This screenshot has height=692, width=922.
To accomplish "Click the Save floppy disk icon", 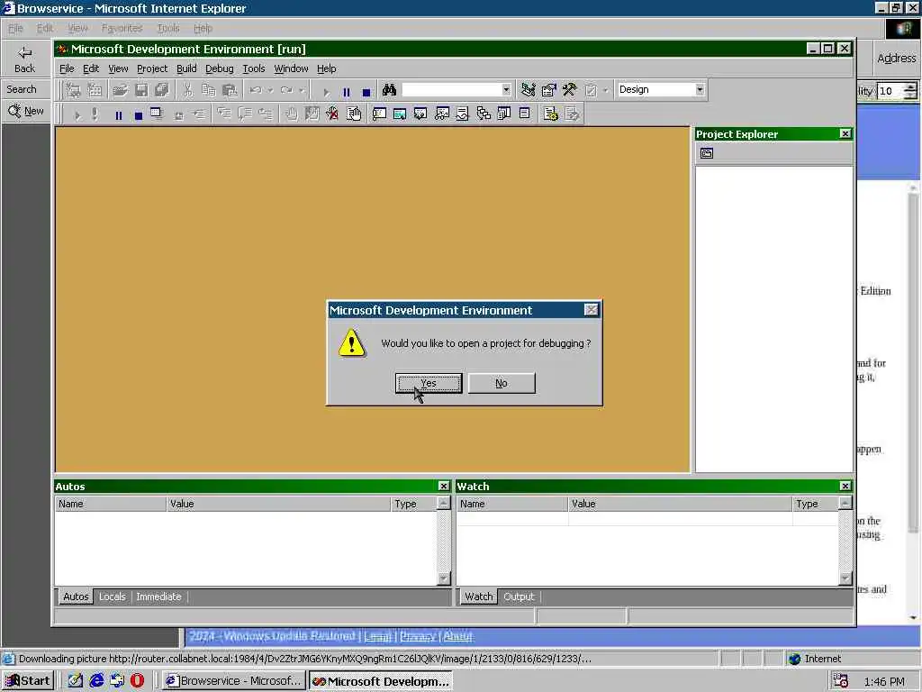I will (x=141, y=90).
